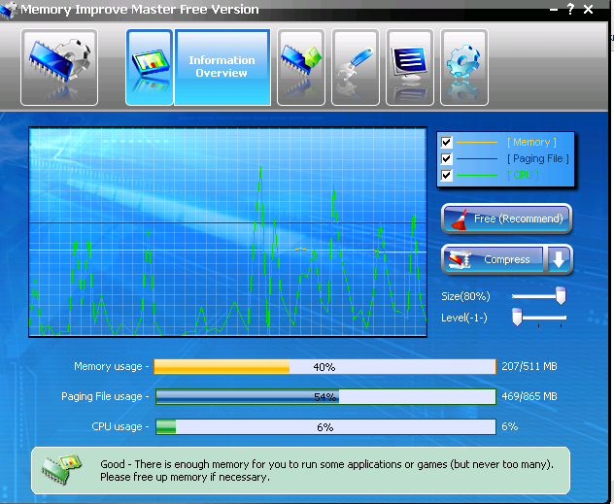Click the usage history graph
Screen dimensions: 614x504
coord(227,232)
